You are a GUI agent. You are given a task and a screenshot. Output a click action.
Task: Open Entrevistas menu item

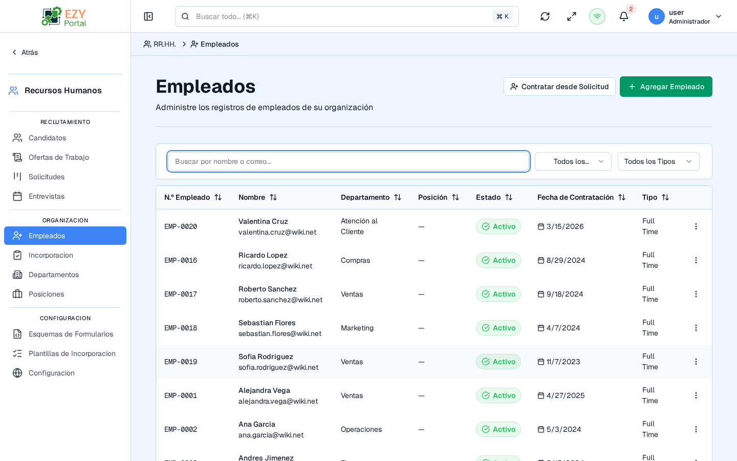pos(65,196)
